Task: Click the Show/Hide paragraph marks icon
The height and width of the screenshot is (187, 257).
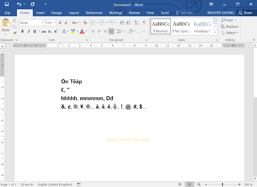Action: point(144,23)
